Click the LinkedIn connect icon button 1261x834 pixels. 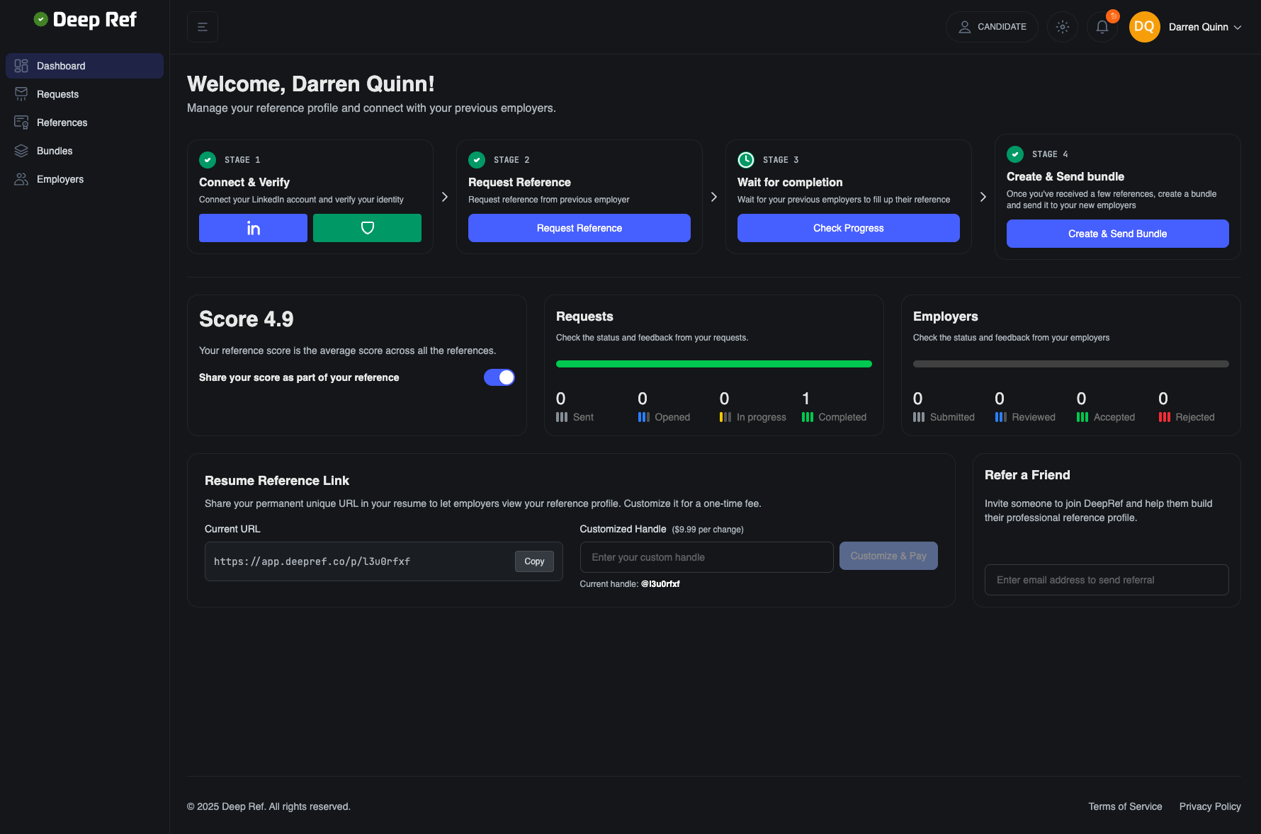[253, 228]
